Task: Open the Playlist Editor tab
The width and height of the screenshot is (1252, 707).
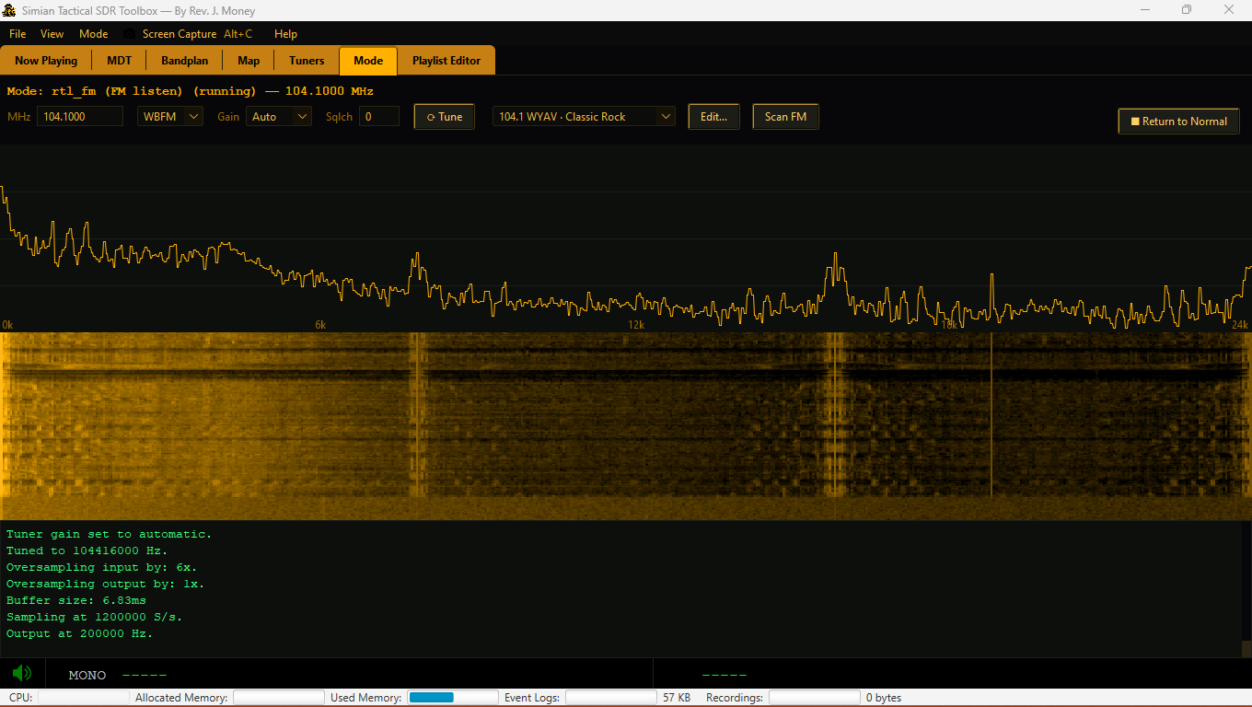Action: click(x=446, y=61)
